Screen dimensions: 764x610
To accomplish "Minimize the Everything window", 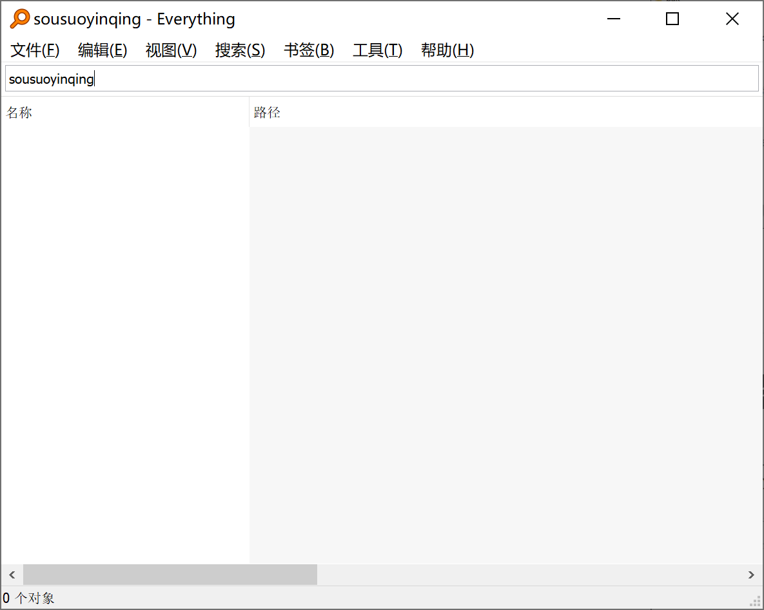I will 613,19.
